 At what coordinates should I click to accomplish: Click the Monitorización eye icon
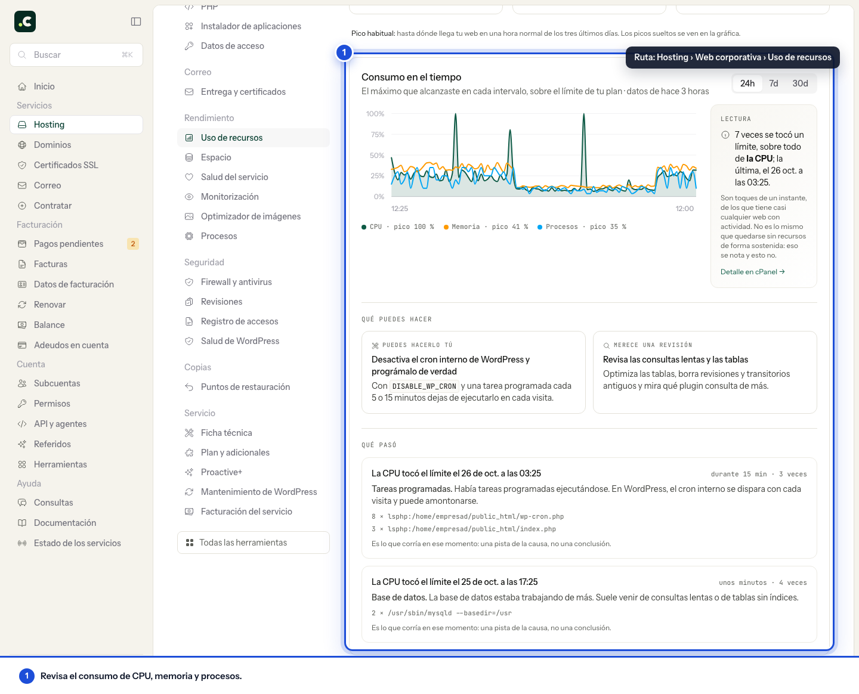click(x=189, y=197)
